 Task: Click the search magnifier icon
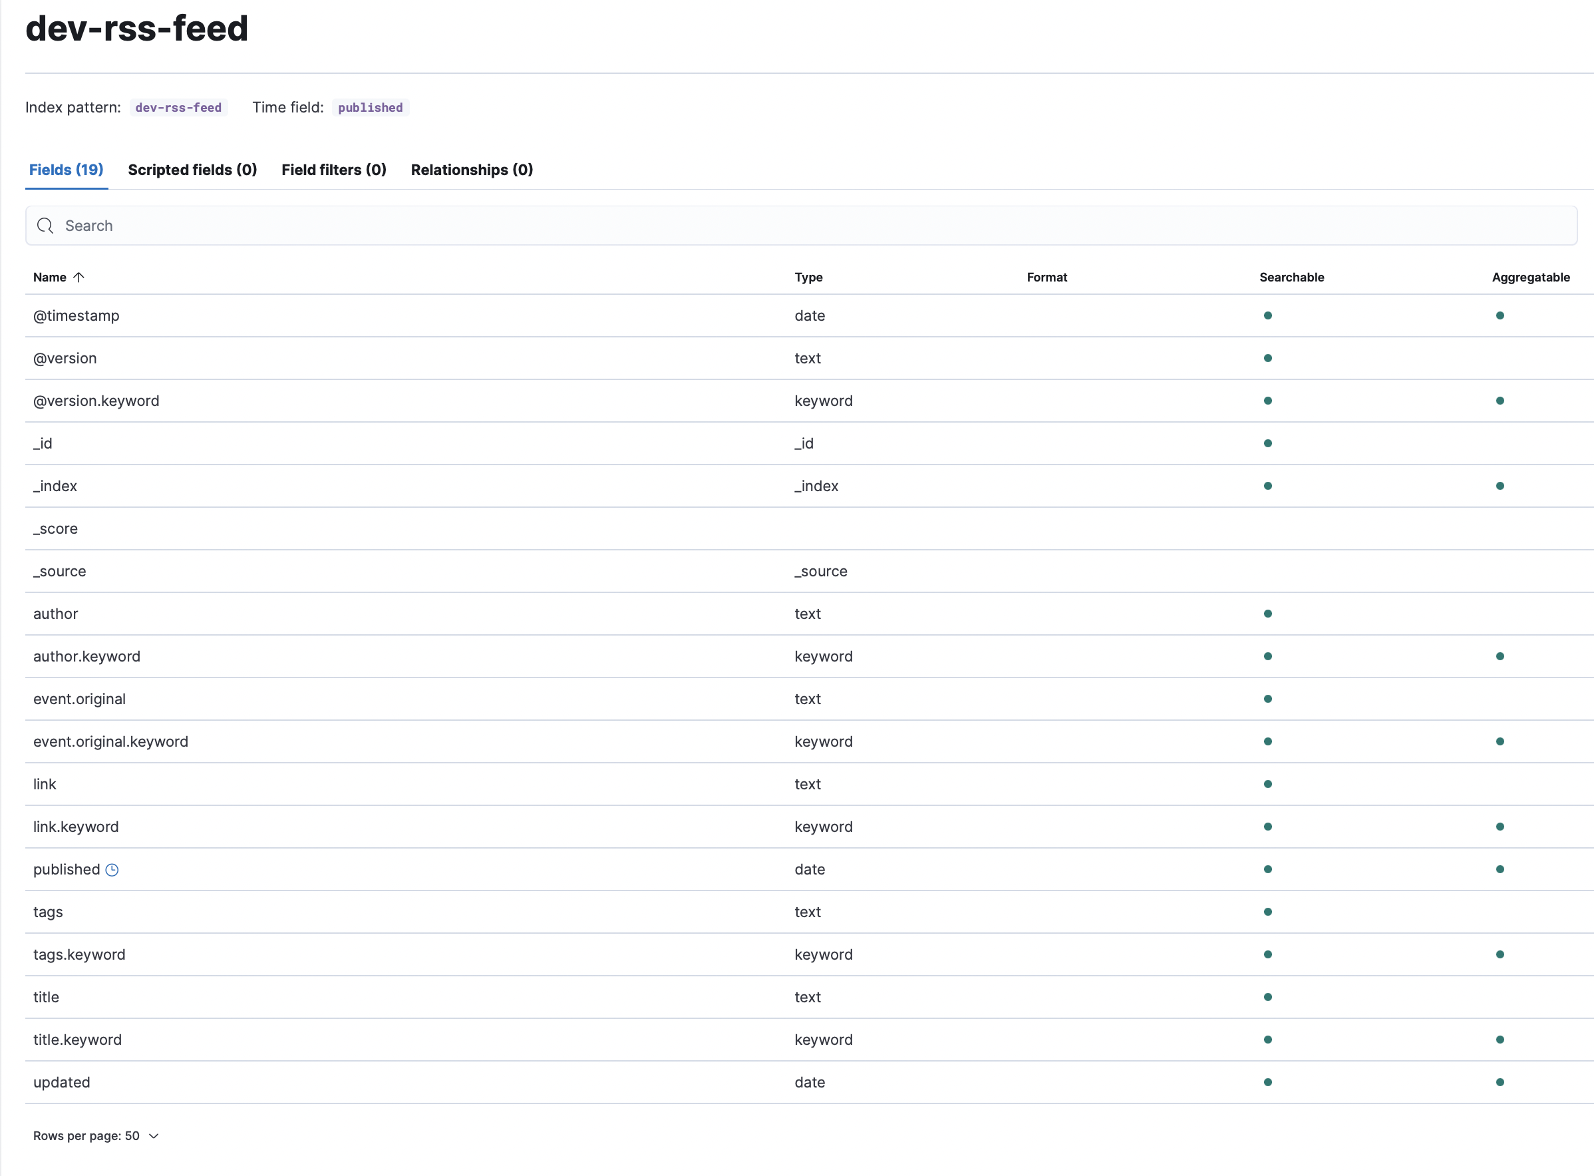[45, 226]
